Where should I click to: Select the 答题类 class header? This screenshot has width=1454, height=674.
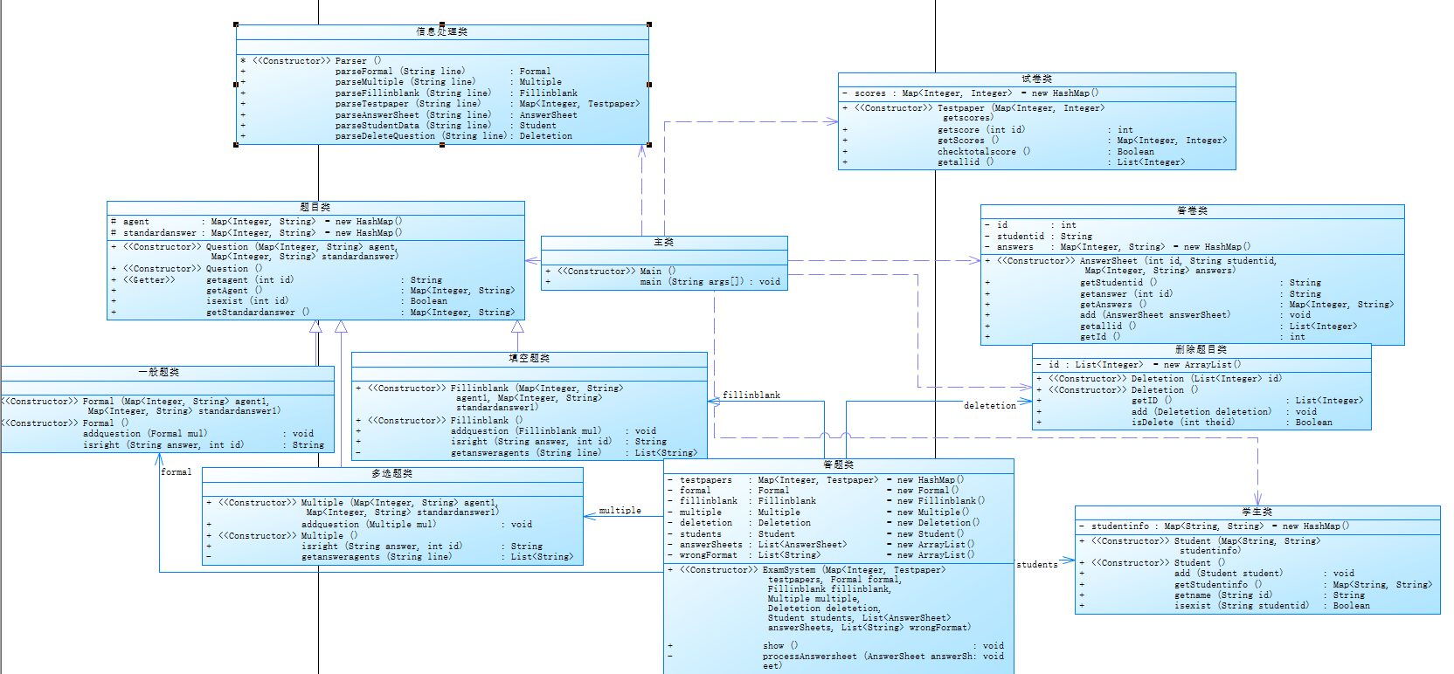click(x=839, y=464)
